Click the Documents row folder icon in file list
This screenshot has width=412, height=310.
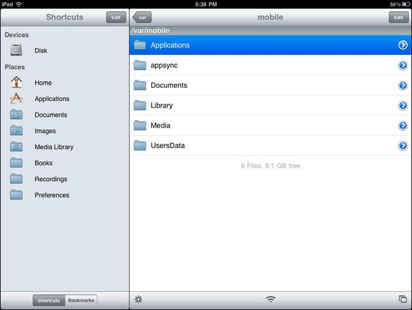140,85
